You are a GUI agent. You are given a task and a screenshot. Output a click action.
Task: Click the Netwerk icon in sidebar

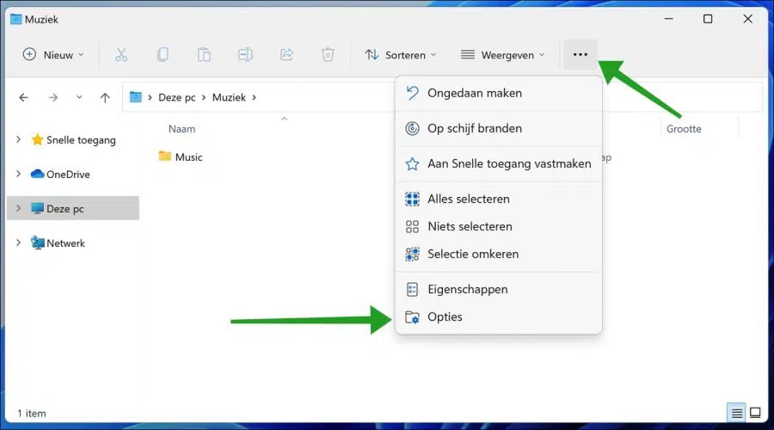point(37,243)
